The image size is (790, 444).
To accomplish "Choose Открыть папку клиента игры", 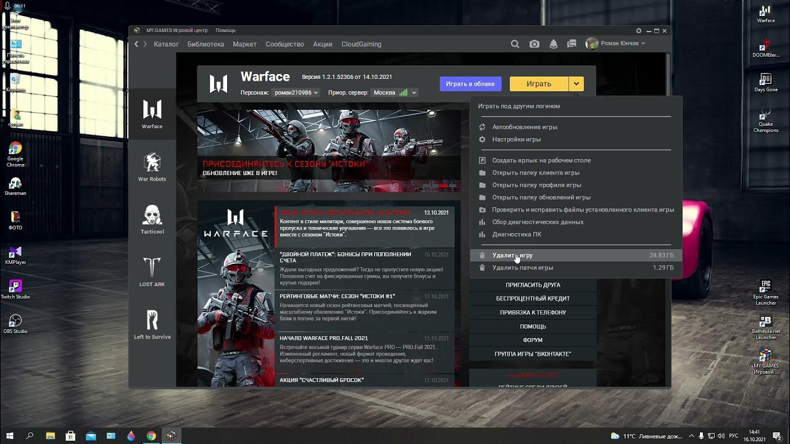I will [575, 173].
